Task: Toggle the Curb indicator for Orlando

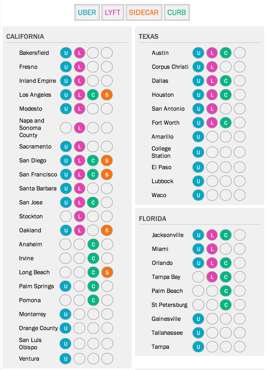Action: [x=225, y=263]
